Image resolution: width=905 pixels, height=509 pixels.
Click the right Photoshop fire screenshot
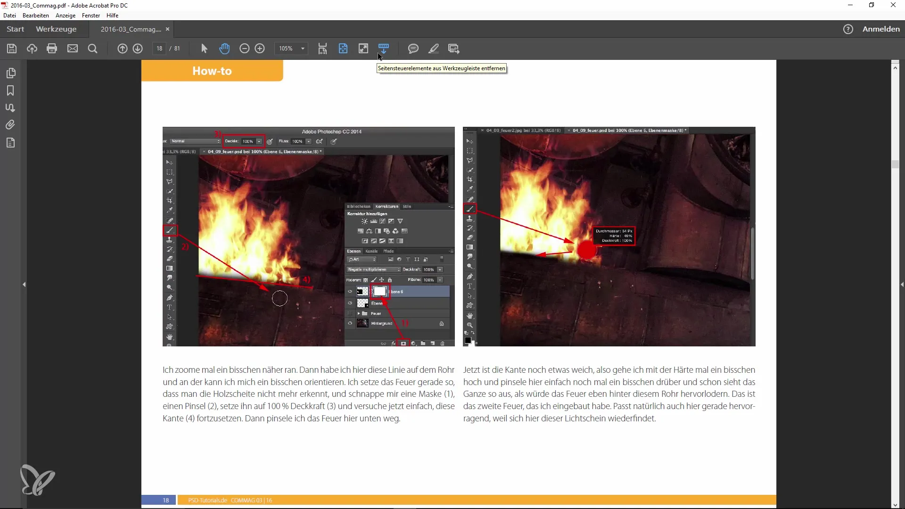tap(609, 237)
